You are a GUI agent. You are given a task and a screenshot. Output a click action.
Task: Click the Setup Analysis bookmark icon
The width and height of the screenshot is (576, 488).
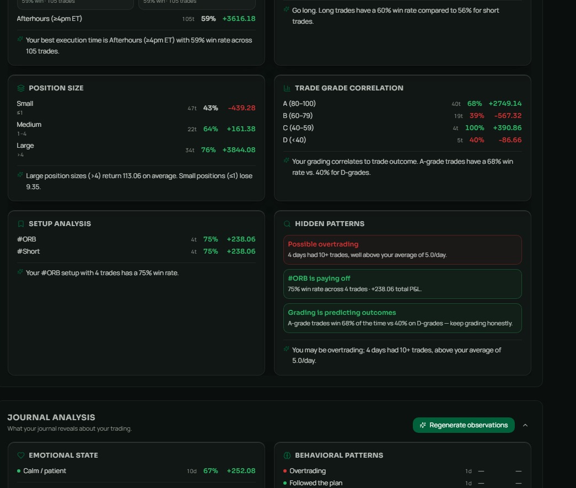pos(21,224)
